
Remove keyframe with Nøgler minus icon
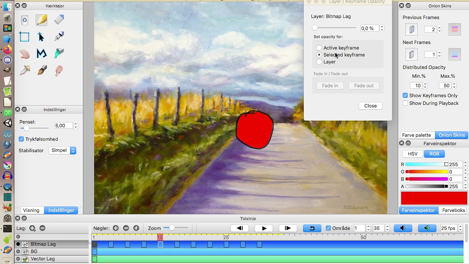click(x=126, y=228)
